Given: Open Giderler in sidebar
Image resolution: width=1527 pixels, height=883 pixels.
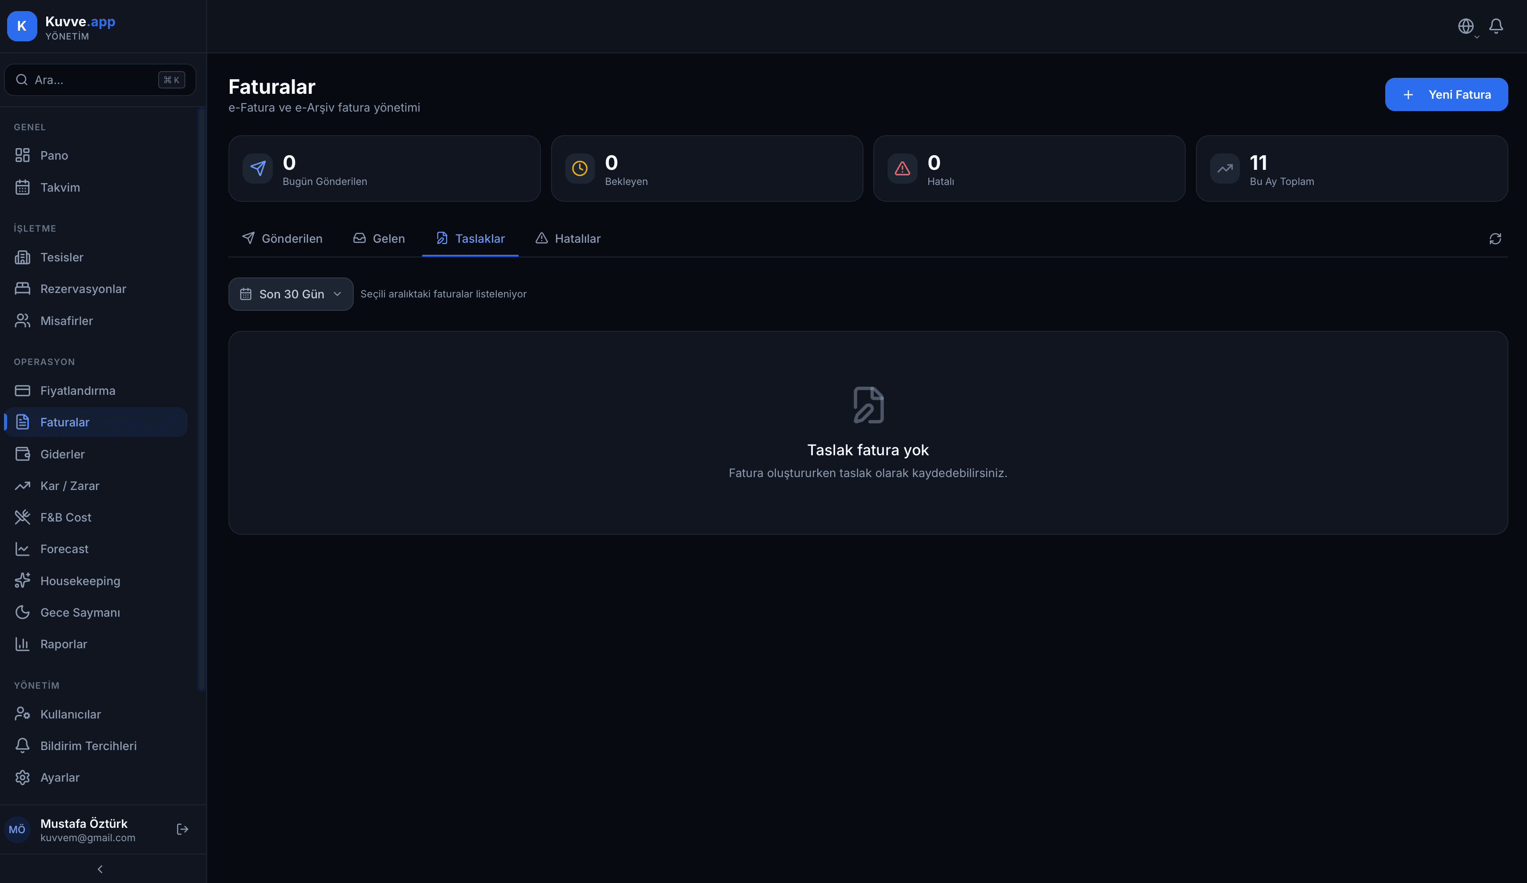Looking at the screenshot, I should (96, 454).
